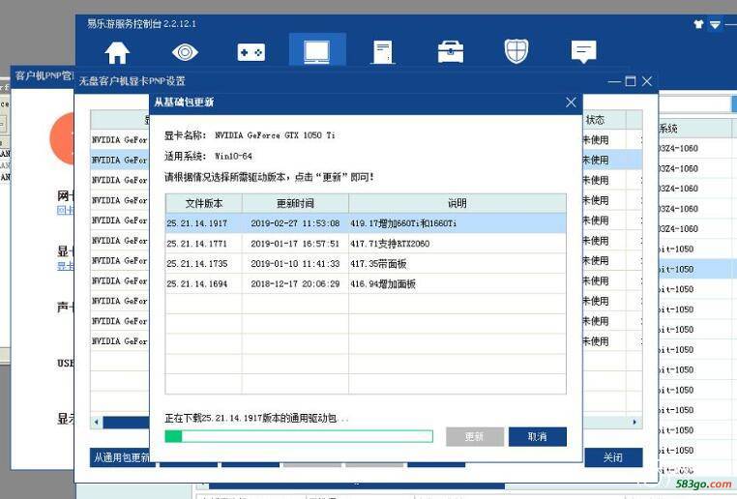Open the eye monitoring icon
The width and height of the screenshot is (737, 499).
(x=185, y=51)
